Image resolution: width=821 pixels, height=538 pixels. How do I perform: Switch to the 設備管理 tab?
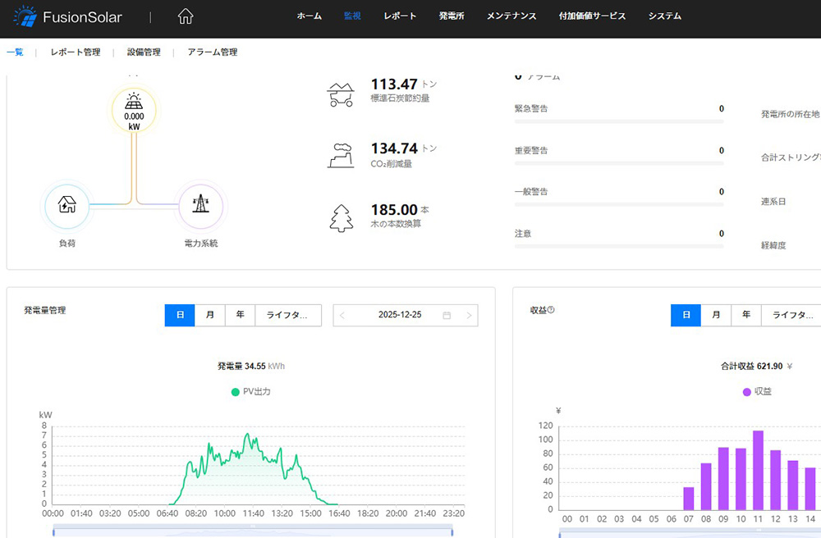coord(144,52)
